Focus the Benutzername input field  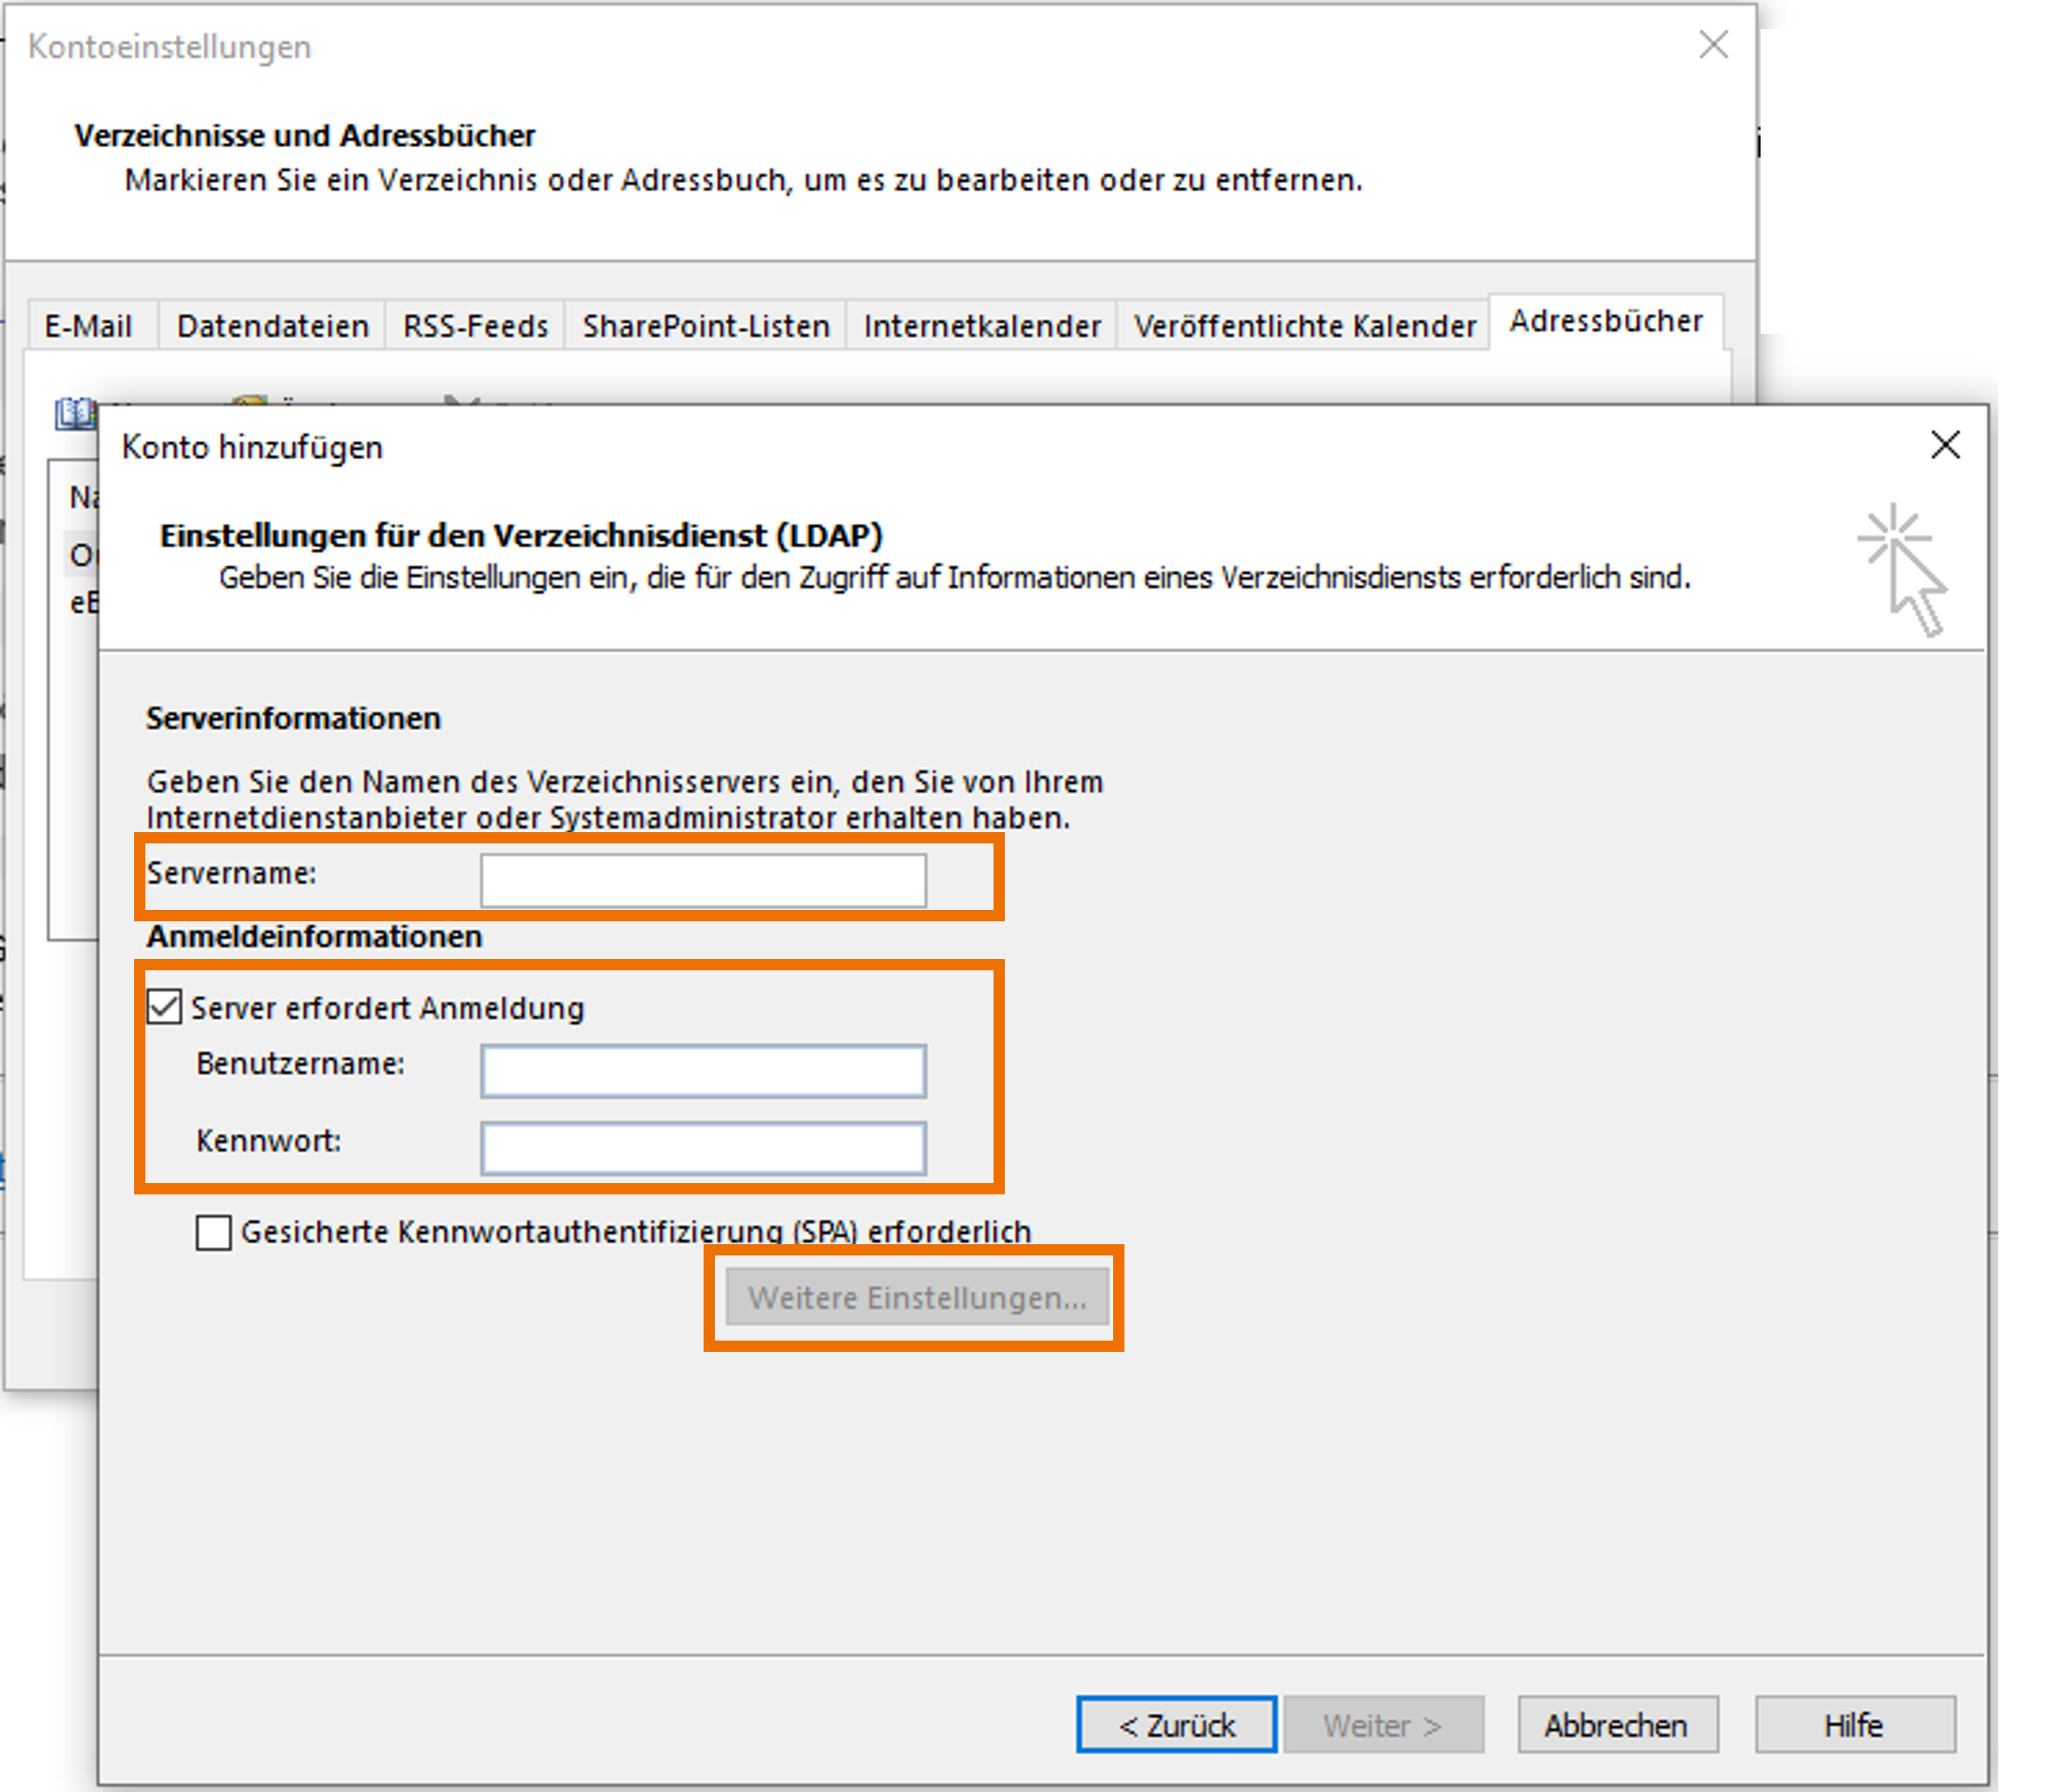click(703, 1071)
